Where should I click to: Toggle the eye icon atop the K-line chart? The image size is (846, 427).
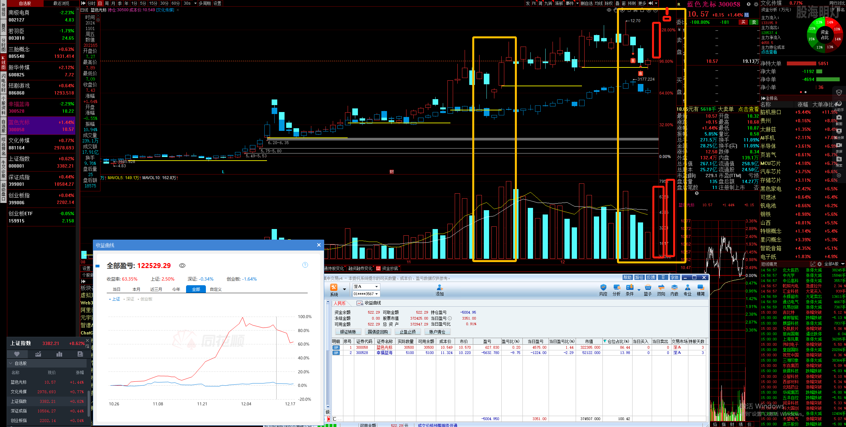[609, 10]
